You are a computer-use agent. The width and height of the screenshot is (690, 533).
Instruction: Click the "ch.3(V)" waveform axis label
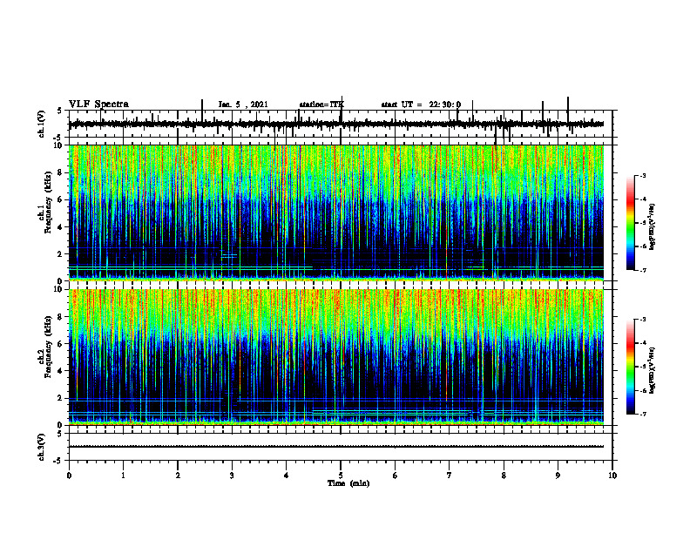tap(41, 448)
